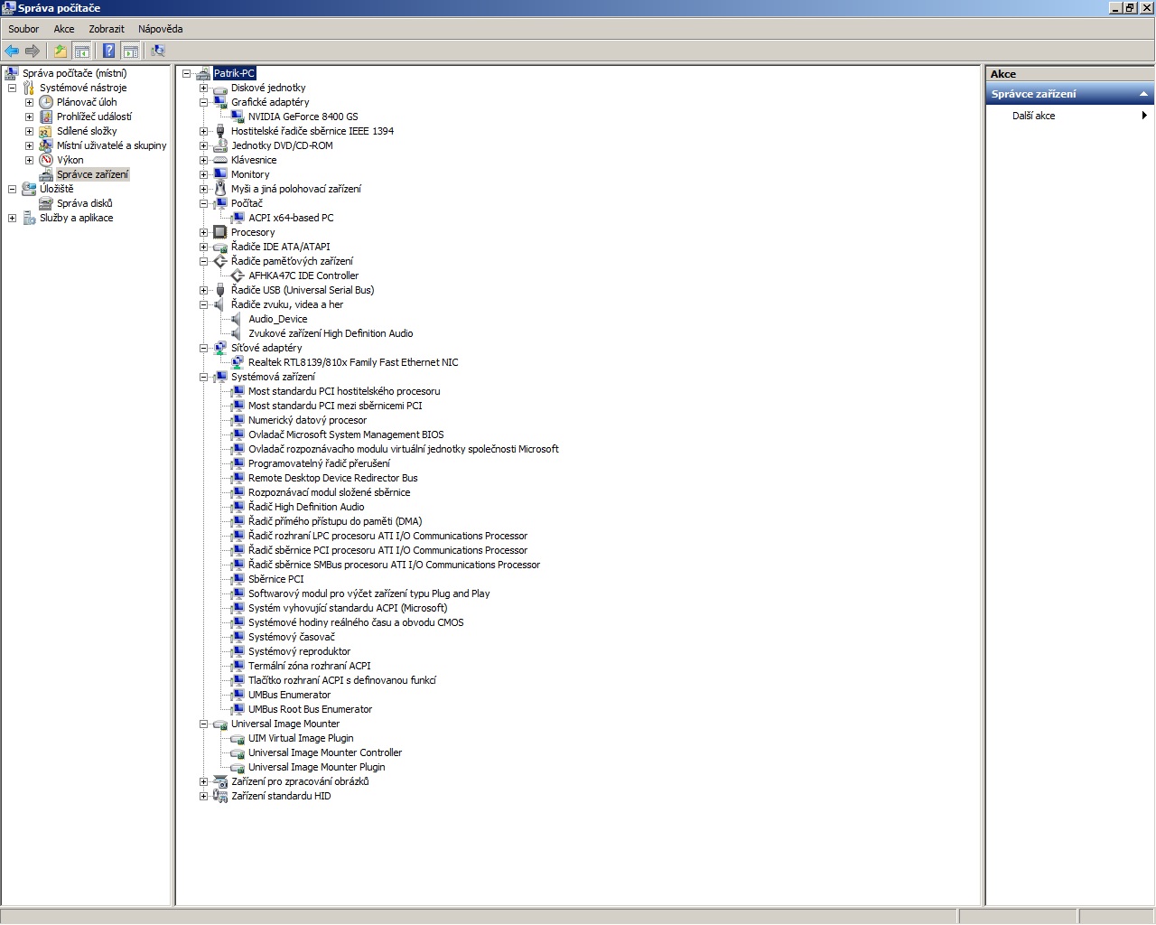Select Sběrnice PCI device
The width and height of the screenshot is (1156, 925).
point(275,579)
